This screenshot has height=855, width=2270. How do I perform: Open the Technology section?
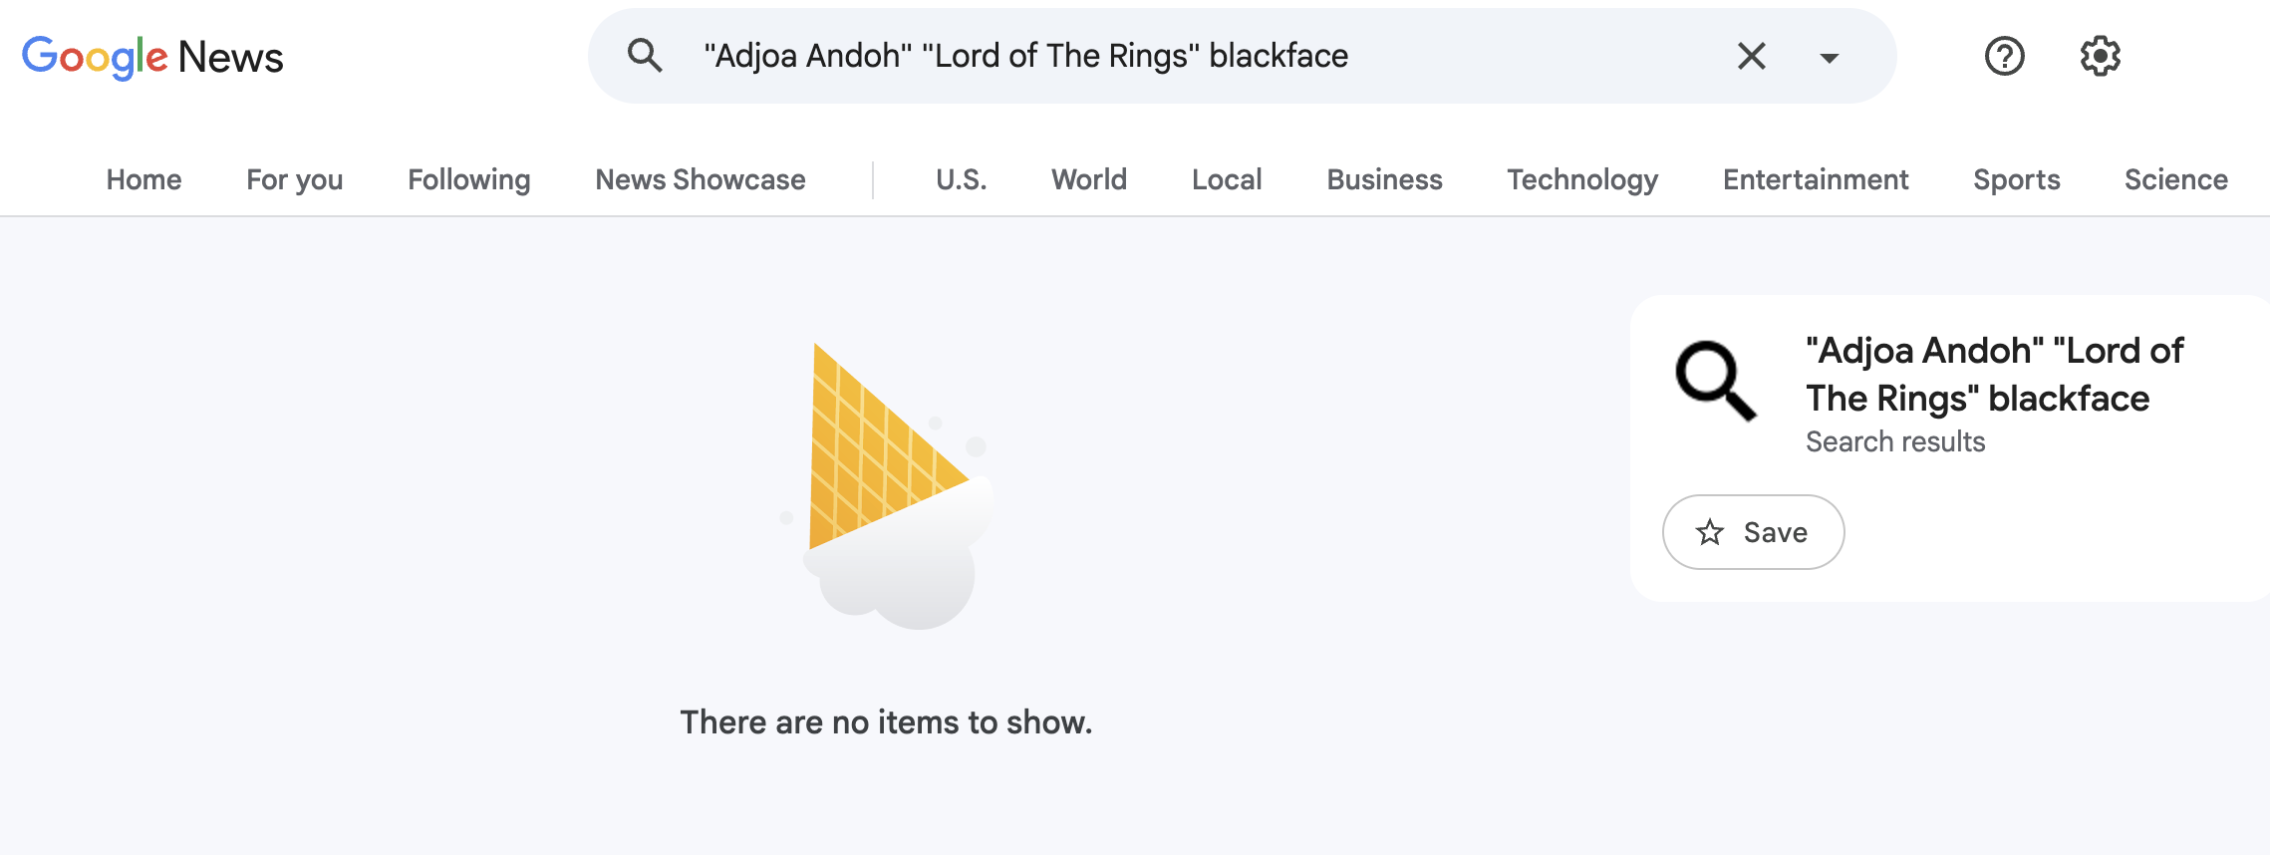click(x=1582, y=179)
